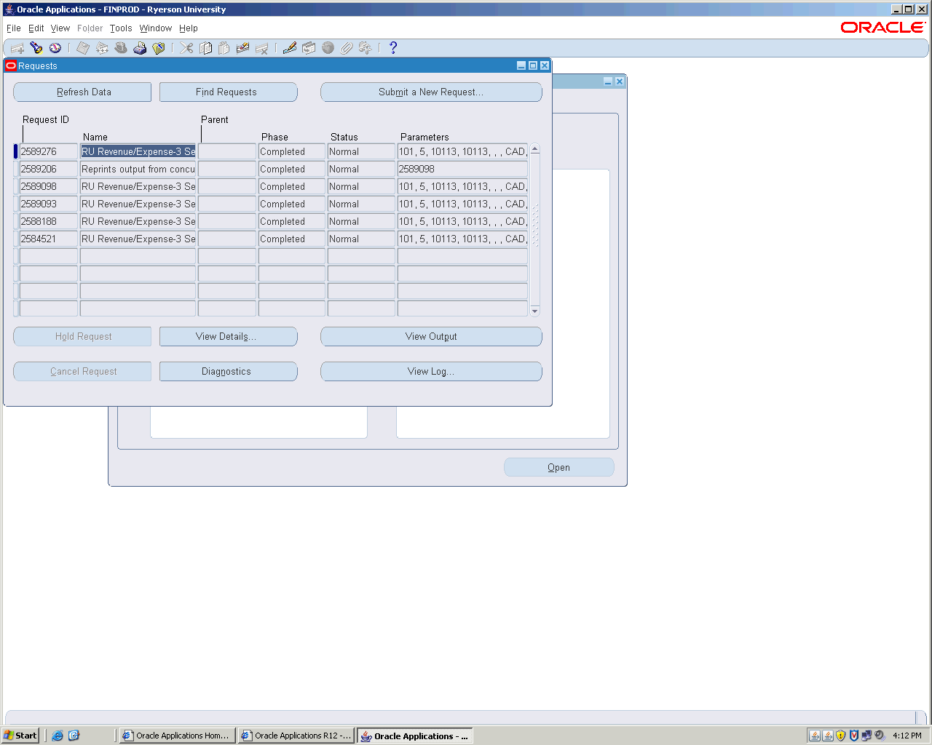Switch to Oracle Applications Home taskbar window

point(176,736)
